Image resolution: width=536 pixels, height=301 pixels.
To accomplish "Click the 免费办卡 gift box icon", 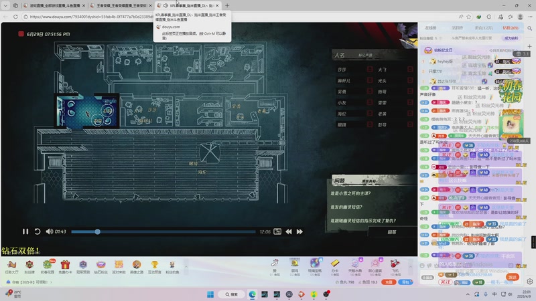I will [x=65, y=267].
